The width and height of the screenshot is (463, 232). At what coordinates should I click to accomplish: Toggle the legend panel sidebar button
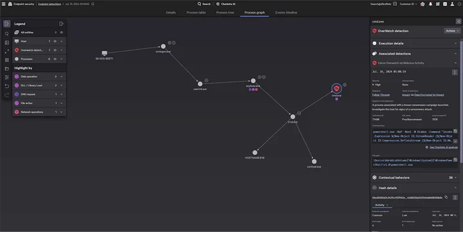tap(7, 24)
